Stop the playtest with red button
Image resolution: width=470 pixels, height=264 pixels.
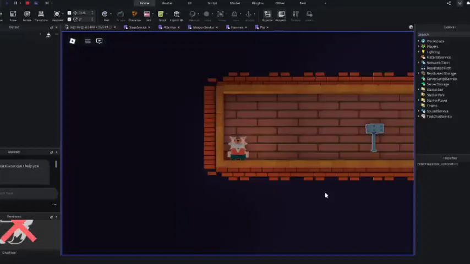28,3
